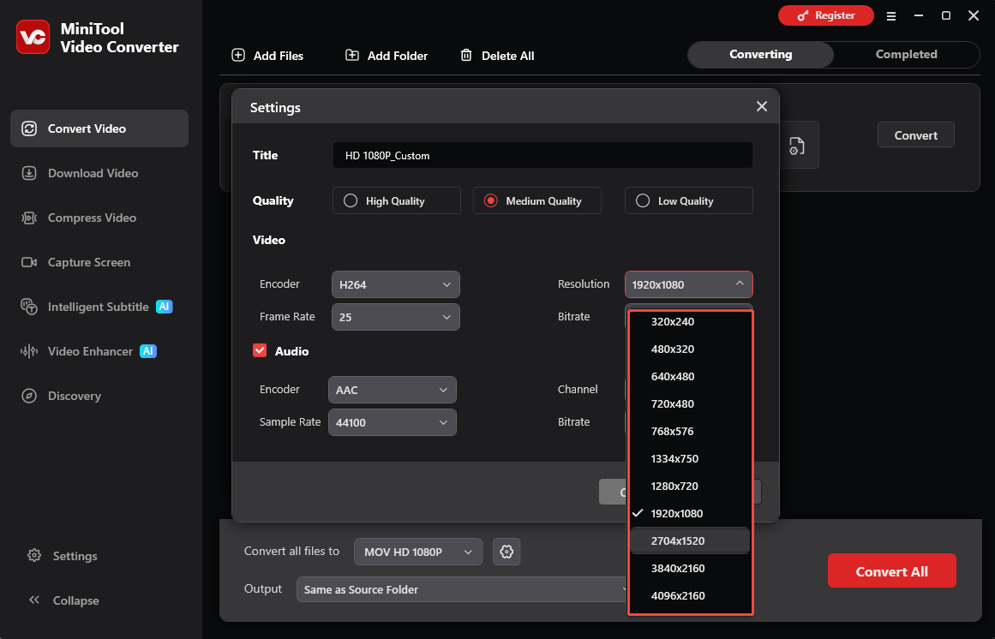Choose 3840x2160 resolution from the list
This screenshot has height=639, width=995.
pyautogui.click(x=690, y=568)
